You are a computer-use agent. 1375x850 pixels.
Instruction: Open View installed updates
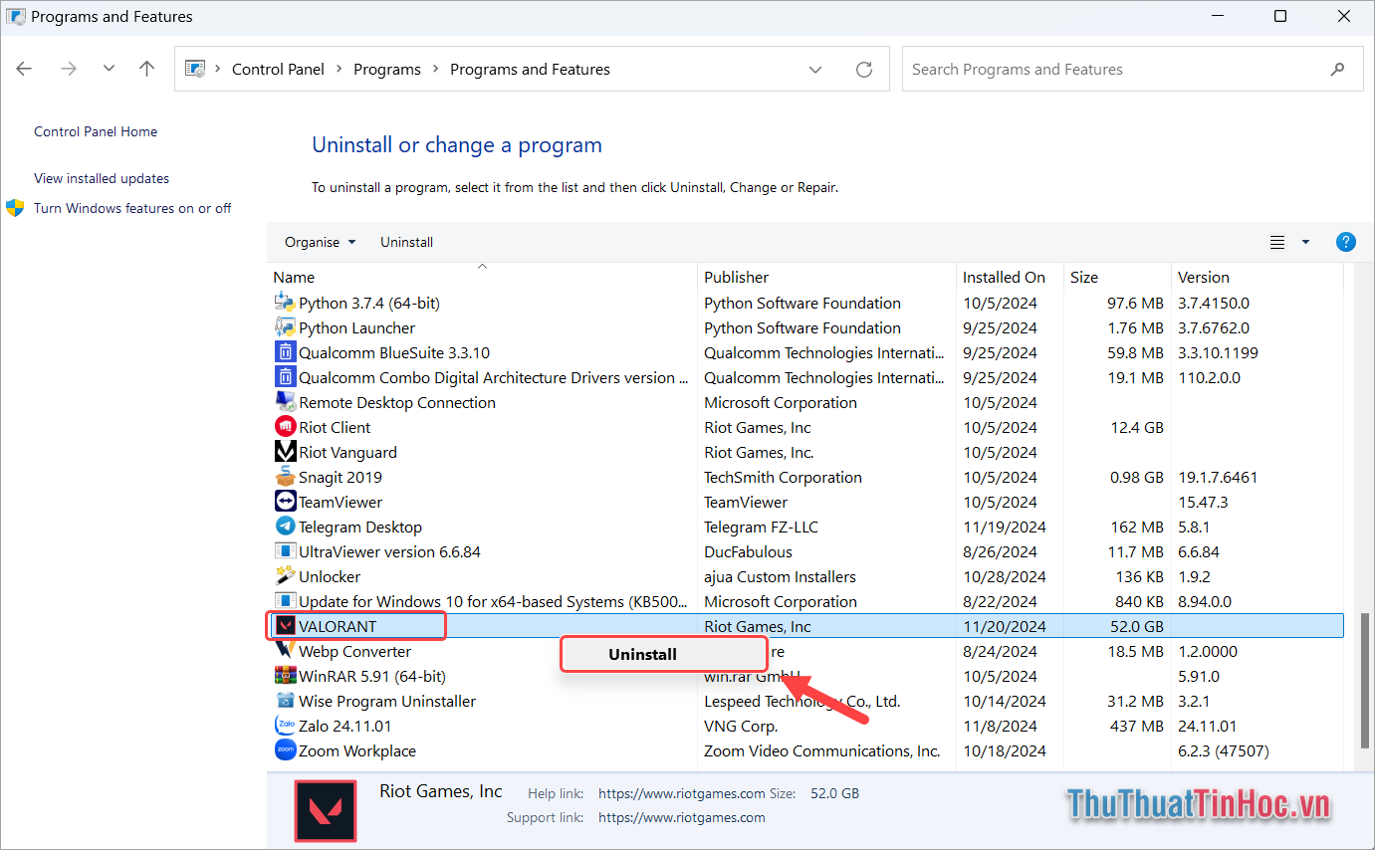[x=101, y=177]
